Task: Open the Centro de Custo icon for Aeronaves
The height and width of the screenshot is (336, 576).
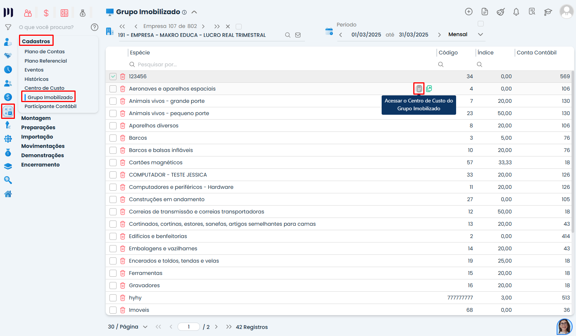Action: [419, 89]
